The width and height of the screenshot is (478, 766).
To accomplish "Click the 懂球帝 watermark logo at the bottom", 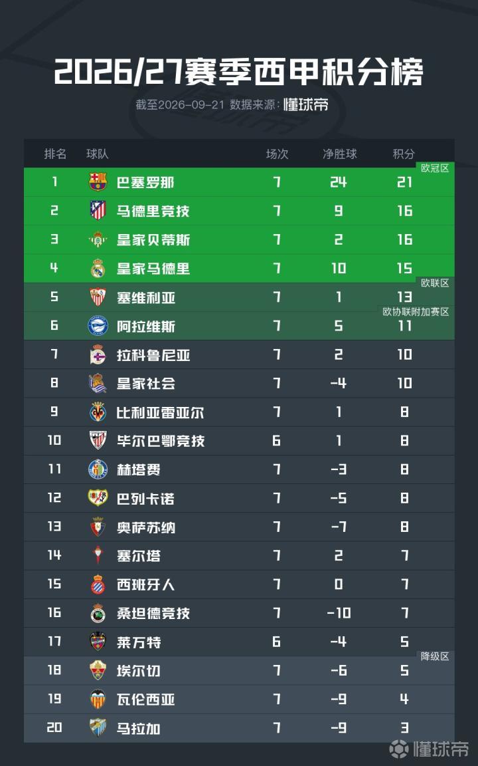I will click(430, 749).
